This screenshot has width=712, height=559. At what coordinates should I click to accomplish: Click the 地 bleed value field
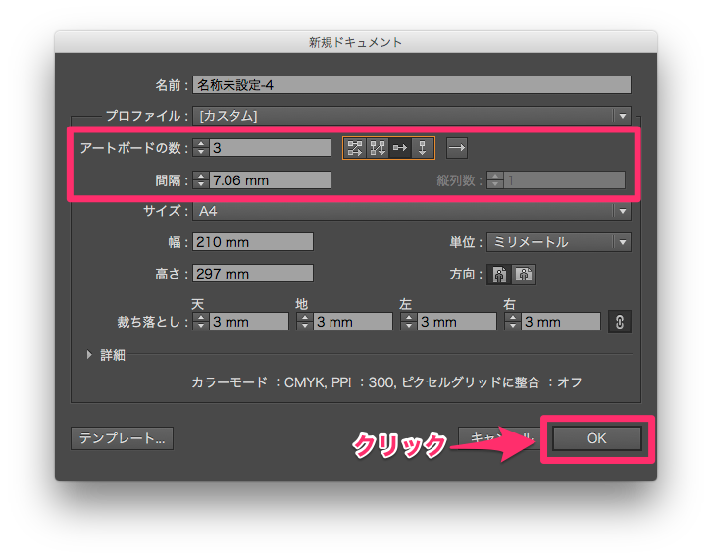point(352,322)
